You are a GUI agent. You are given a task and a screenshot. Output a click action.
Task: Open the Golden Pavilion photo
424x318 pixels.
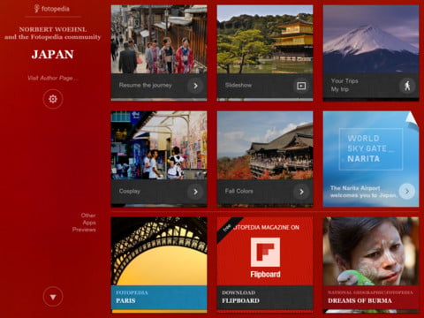pos(265,40)
